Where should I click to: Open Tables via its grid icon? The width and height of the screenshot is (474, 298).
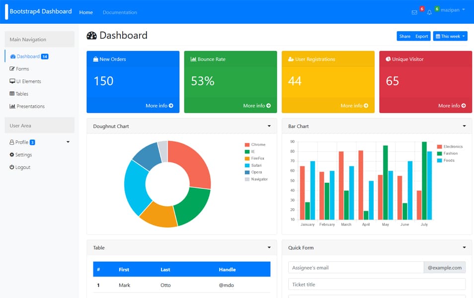point(12,93)
